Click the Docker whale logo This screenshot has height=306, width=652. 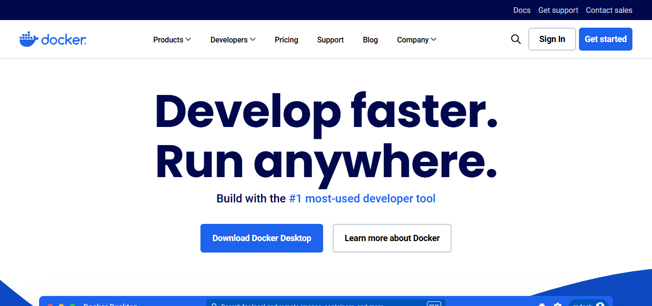(x=53, y=39)
